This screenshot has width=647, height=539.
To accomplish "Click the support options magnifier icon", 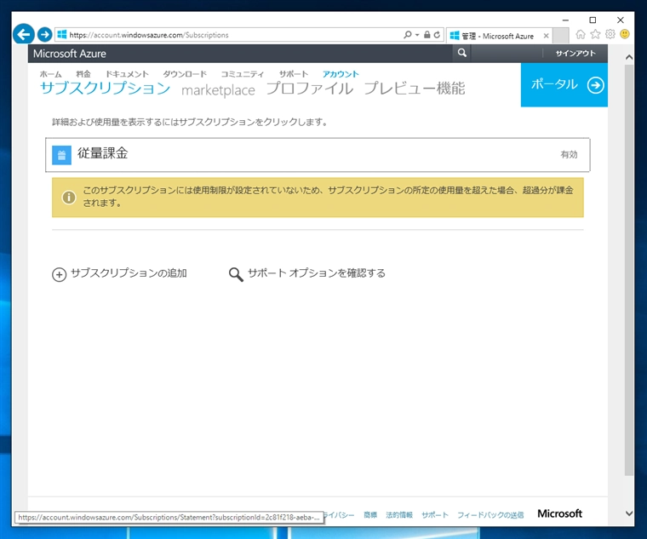I will point(236,274).
